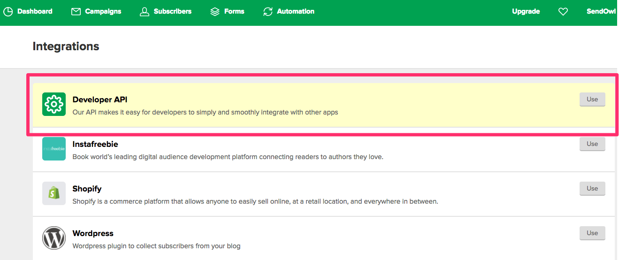Click the Integrations page heading
This screenshot has width=619, height=260.
(x=66, y=46)
